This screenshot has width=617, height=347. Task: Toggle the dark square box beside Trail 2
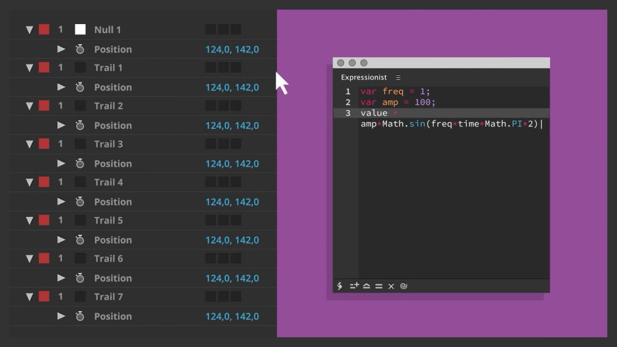pos(80,106)
